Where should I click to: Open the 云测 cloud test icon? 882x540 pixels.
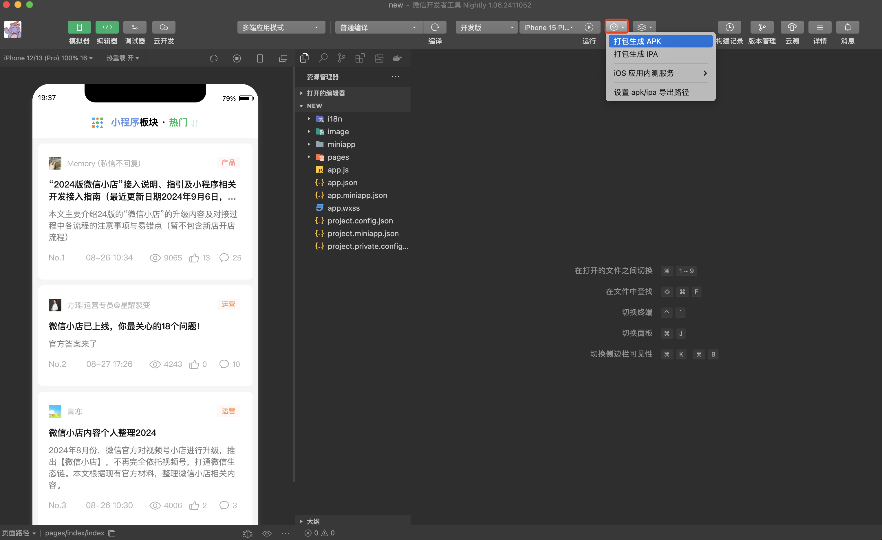[792, 27]
